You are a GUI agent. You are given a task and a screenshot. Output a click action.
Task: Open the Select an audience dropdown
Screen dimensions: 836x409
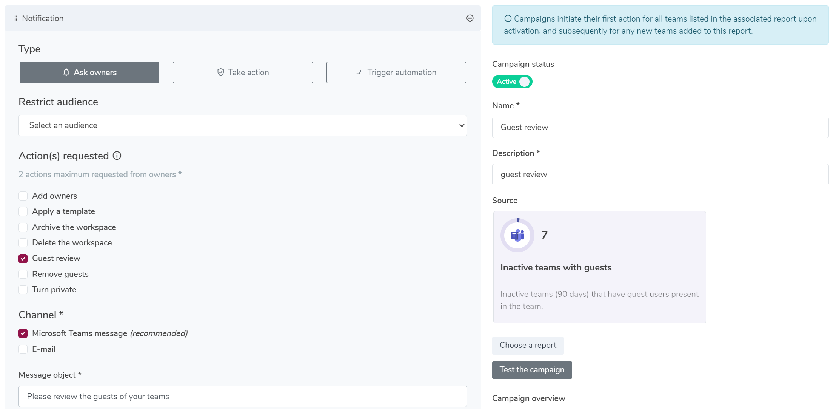pyautogui.click(x=243, y=125)
